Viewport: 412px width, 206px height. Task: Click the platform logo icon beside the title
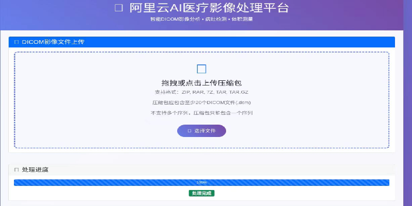click(x=118, y=8)
